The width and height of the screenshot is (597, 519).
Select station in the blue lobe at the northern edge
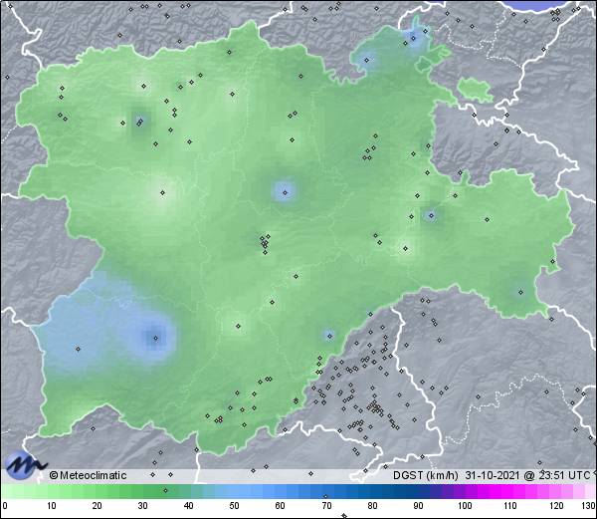(366, 60)
